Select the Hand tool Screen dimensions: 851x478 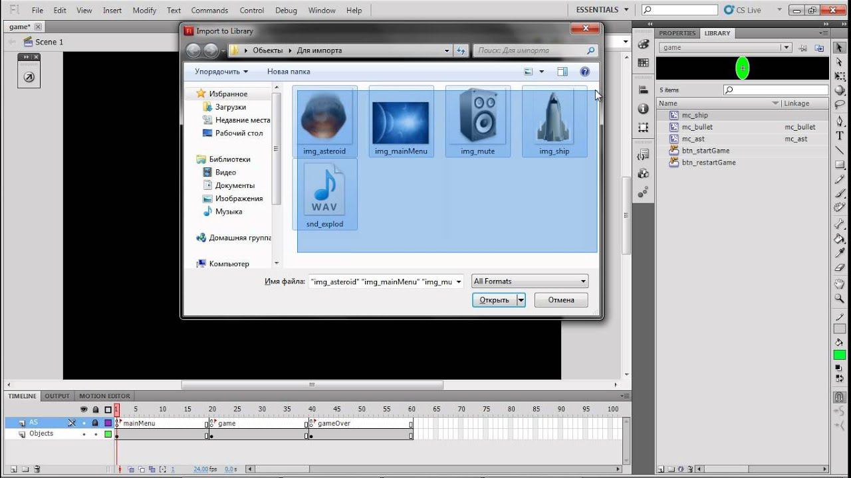coord(840,283)
